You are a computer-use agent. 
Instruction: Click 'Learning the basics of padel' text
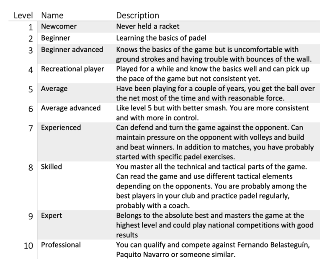point(161,38)
